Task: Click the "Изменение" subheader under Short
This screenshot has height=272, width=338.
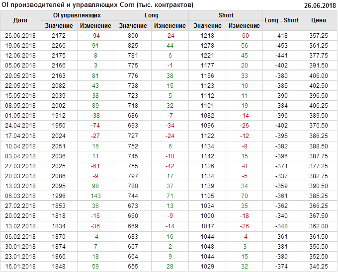Action: 245,25
